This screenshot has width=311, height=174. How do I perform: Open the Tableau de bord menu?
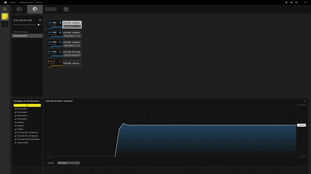pos(26,2)
